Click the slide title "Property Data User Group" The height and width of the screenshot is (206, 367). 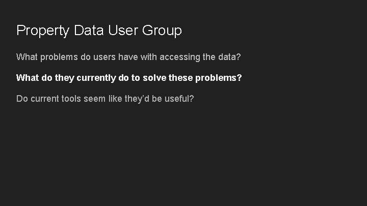pos(99,31)
